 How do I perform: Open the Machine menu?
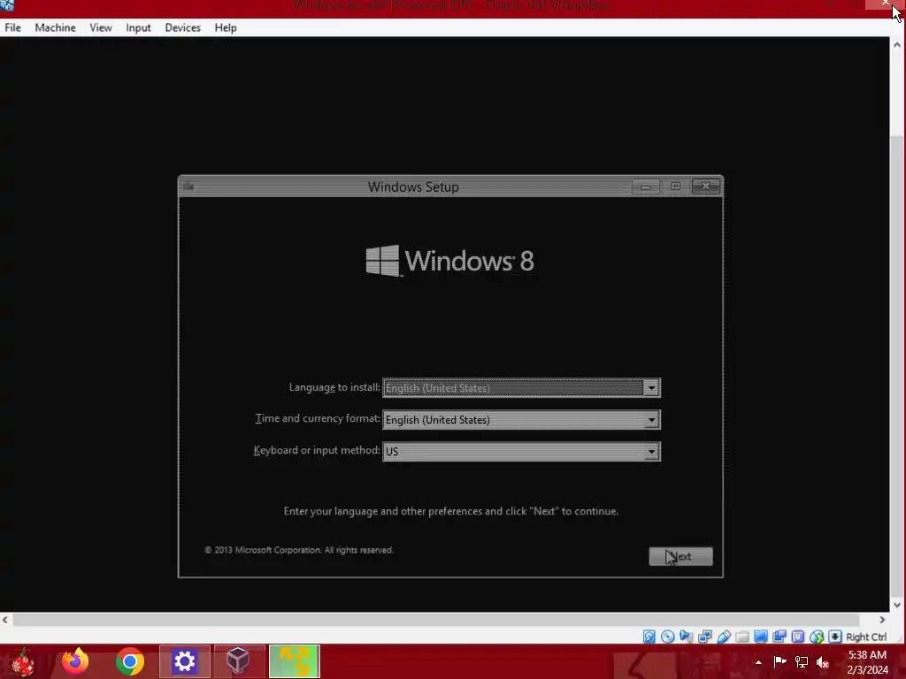[x=55, y=27]
